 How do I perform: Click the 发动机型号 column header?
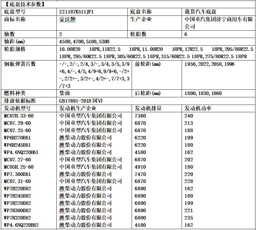click(x=17, y=108)
